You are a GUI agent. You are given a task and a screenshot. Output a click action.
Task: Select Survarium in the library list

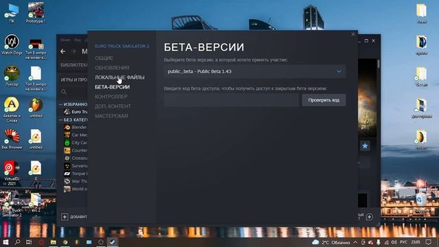coord(75,166)
